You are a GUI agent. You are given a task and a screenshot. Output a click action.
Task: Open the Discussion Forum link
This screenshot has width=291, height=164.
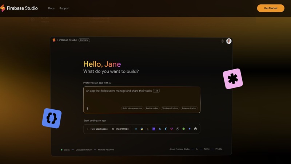pyautogui.click(x=84, y=150)
